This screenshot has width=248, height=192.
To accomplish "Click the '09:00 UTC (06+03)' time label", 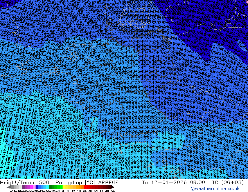I will [x=216, y=183].
